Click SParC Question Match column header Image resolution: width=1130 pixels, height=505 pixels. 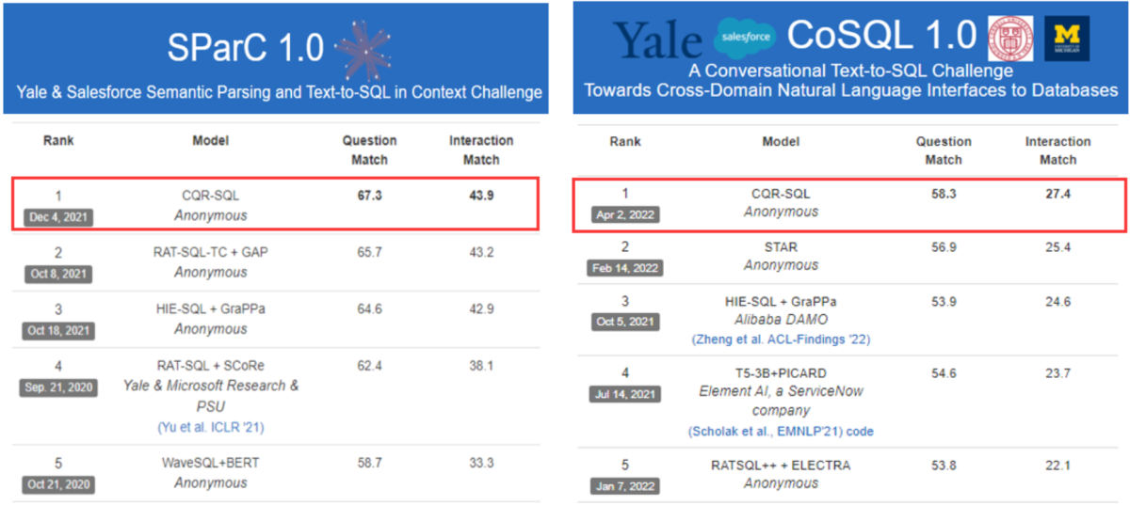pyautogui.click(x=369, y=150)
